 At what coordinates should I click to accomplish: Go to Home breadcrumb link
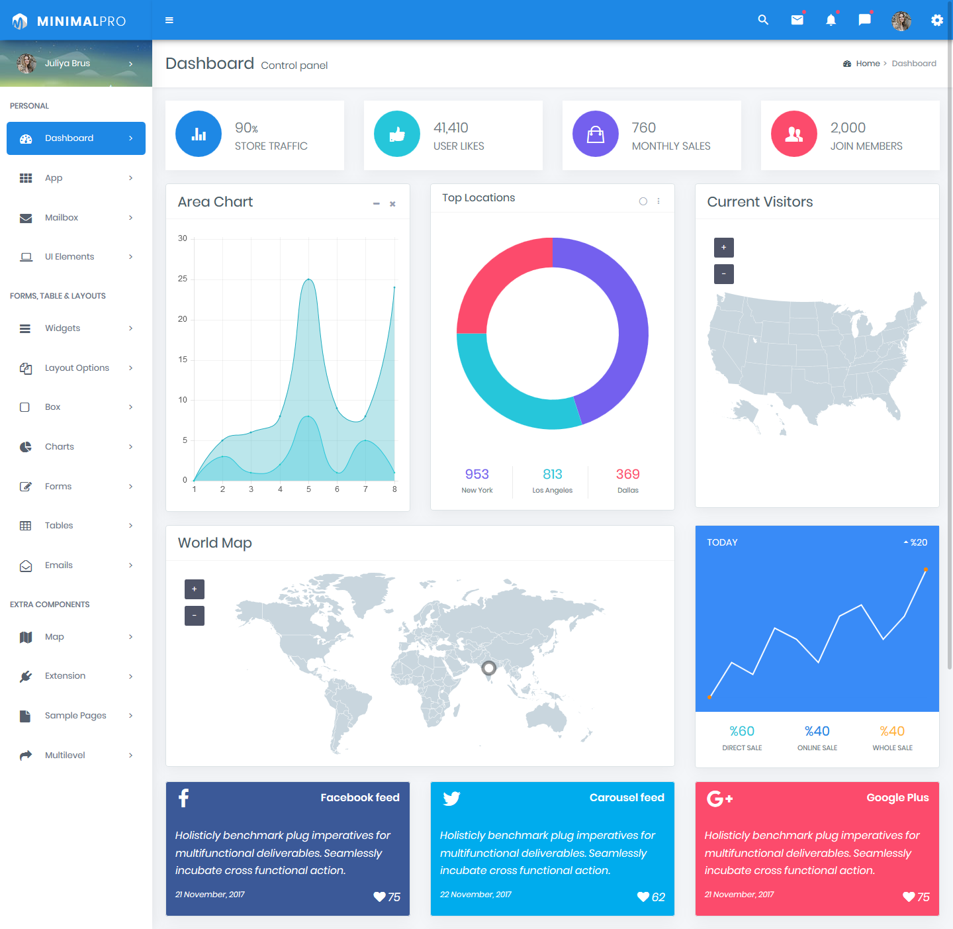click(x=868, y=64)
